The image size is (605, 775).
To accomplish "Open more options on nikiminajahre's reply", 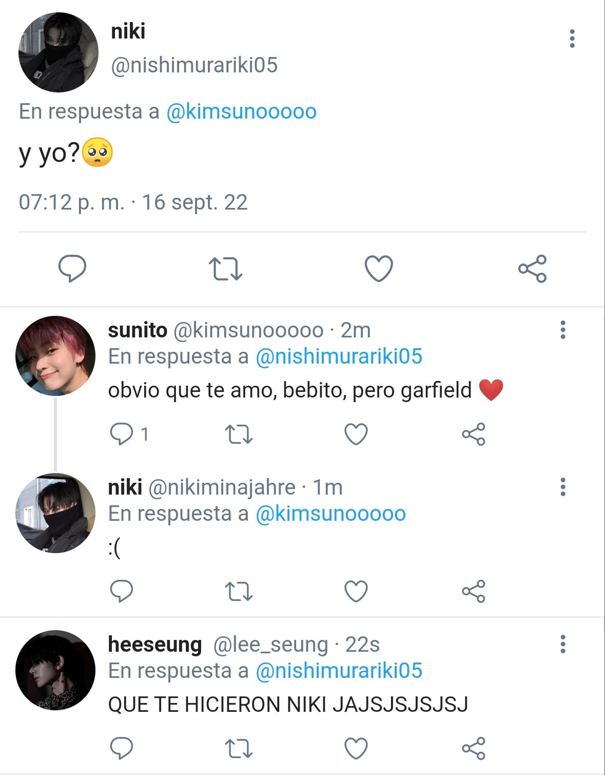I will pyautogui.click(x=563, y=487).
